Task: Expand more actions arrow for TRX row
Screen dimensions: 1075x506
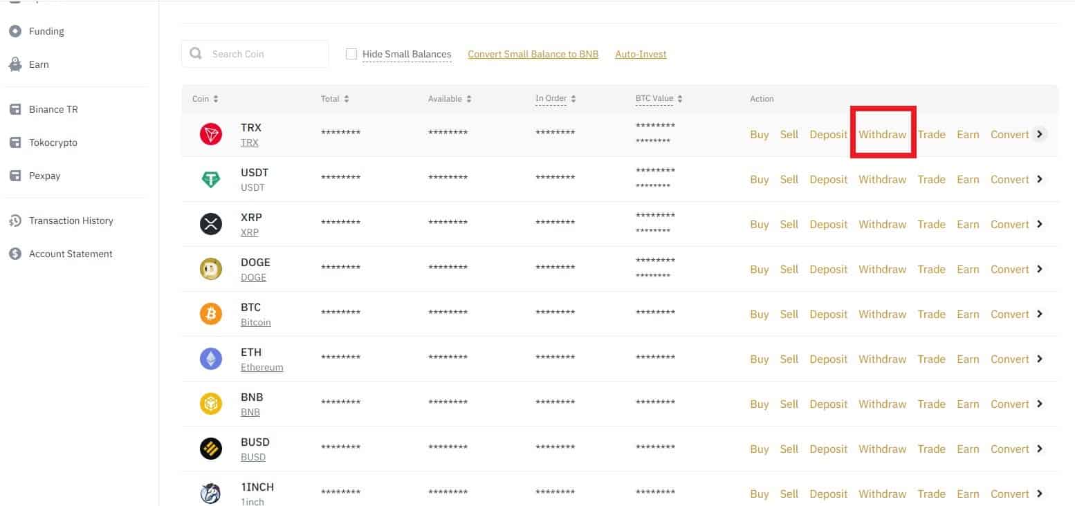Action: tap(1039, 134)
